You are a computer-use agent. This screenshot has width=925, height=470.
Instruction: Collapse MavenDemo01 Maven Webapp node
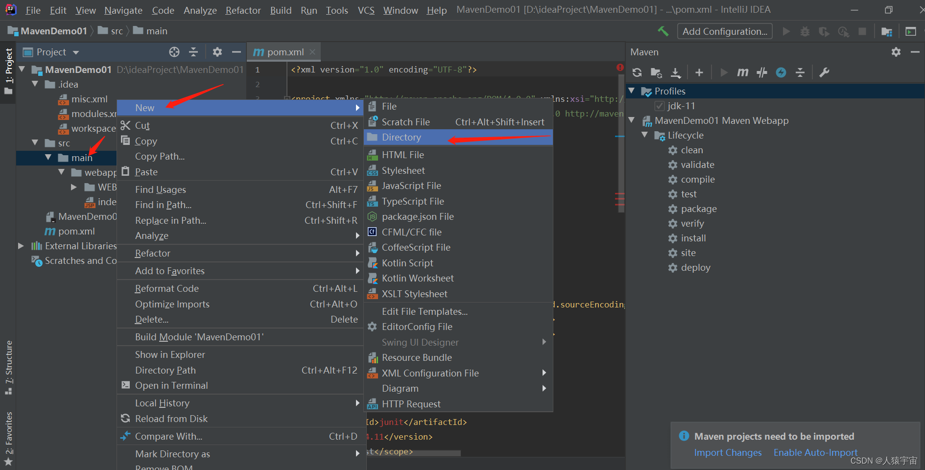click(x=632, y=120)
